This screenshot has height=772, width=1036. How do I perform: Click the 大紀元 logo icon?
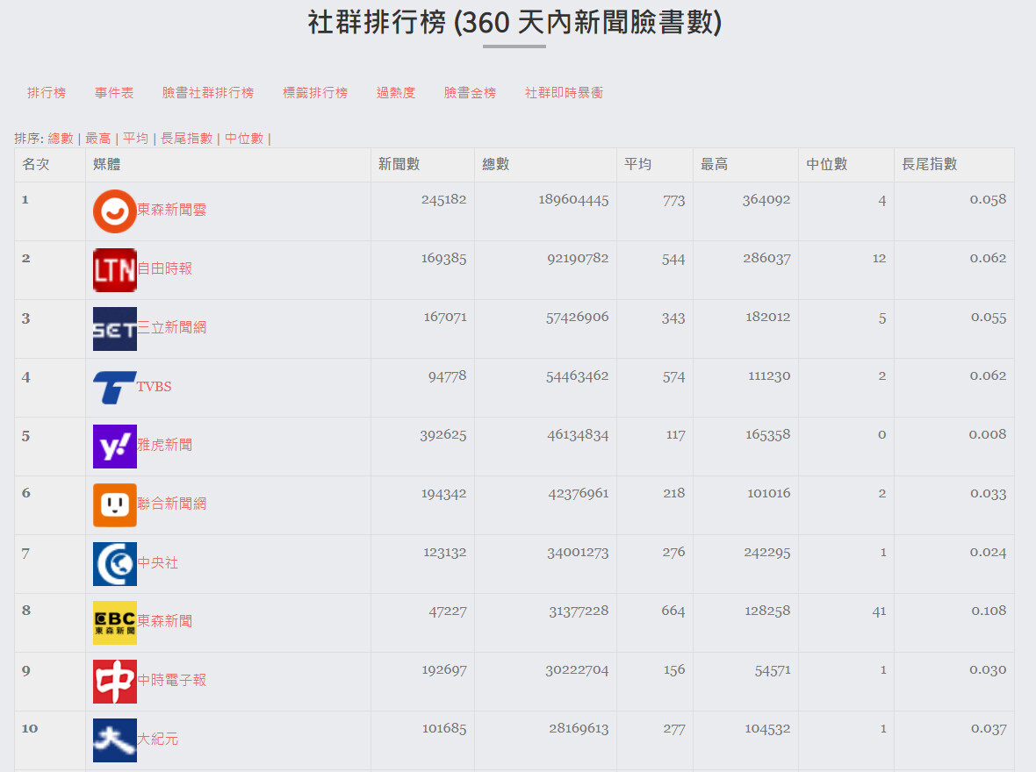click(x=115, y=740)
